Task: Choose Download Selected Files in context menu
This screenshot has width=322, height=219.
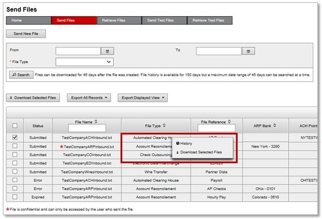Action: coord(199,152)
